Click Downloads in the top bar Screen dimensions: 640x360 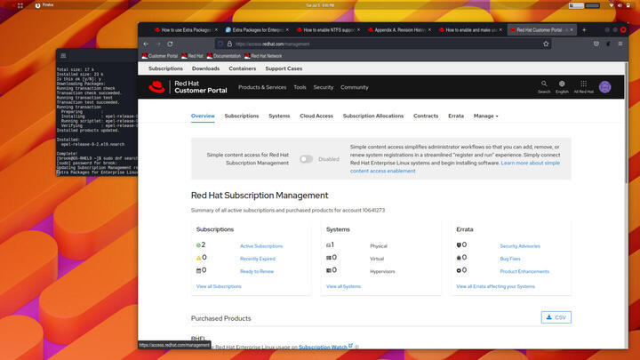pyautogui.click(x=205, y=68)
